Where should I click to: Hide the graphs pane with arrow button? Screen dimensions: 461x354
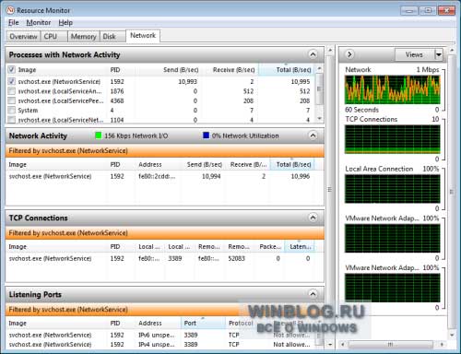(x=349, y=54)
